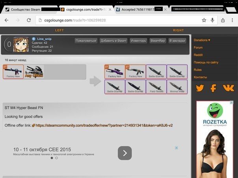Open the Контакты sidebar link

pos(200,77)
